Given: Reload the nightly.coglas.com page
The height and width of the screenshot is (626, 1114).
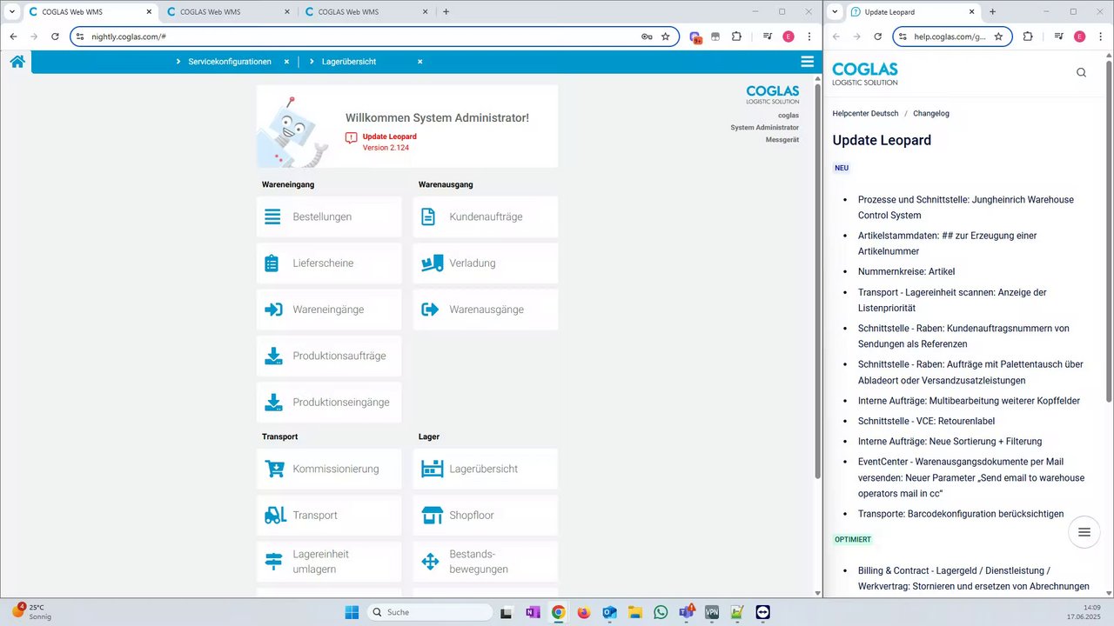Looking at the screenshot, I should 55,37.
